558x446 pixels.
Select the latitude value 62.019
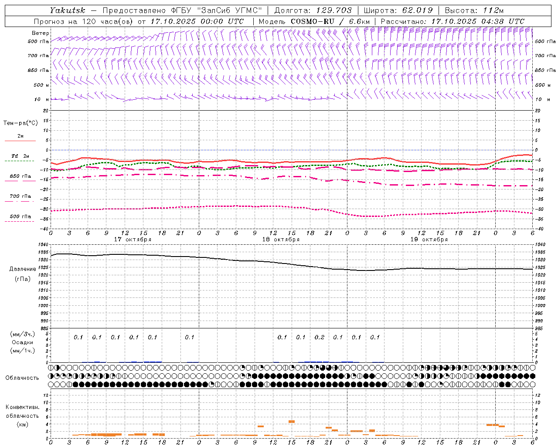418,10
